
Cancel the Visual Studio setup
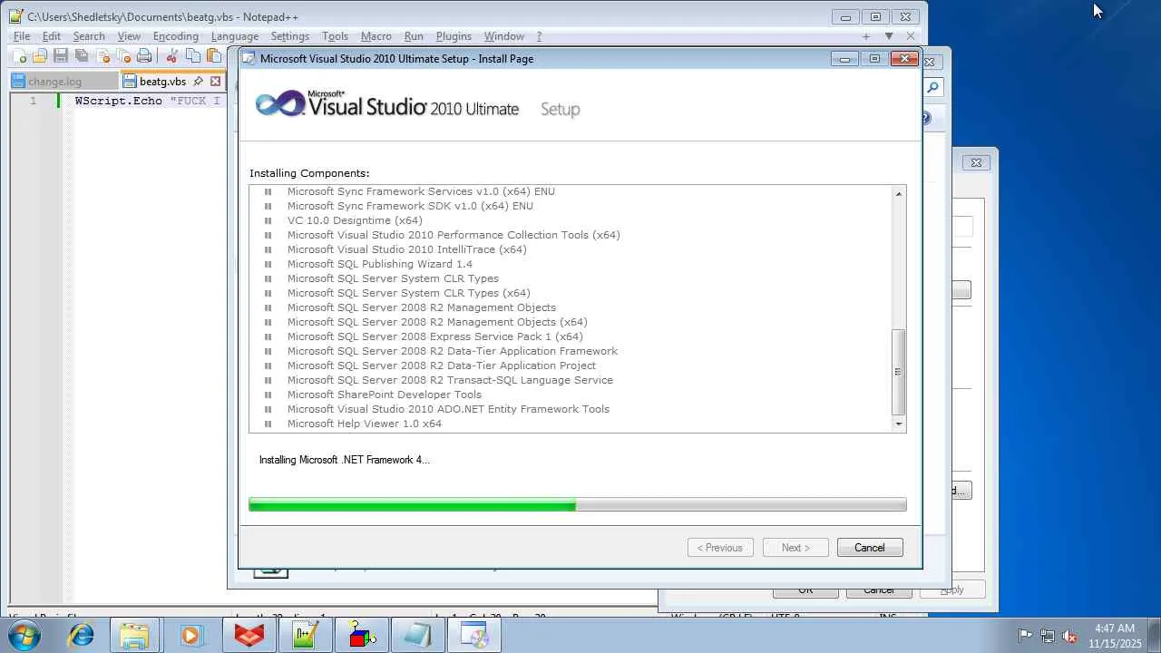[x=869, y=548]
